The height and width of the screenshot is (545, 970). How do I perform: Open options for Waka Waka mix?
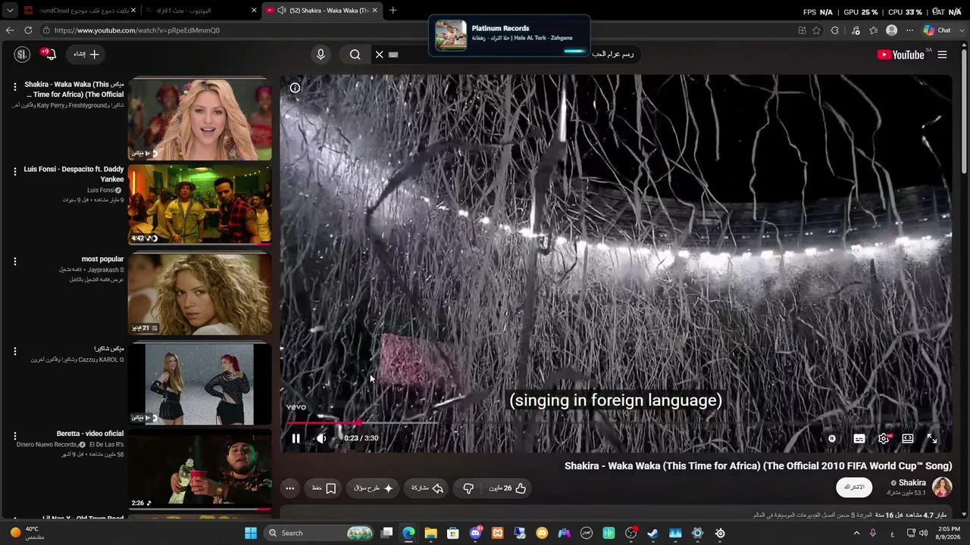[14, 88]
